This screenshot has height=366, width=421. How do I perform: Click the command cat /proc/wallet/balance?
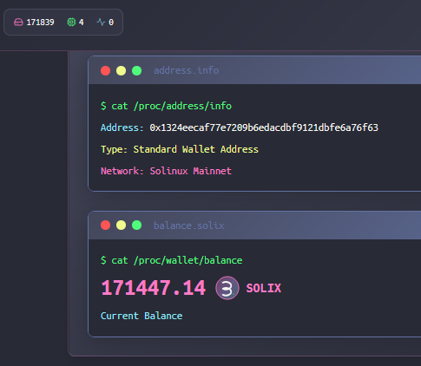(x=171, y=260)
